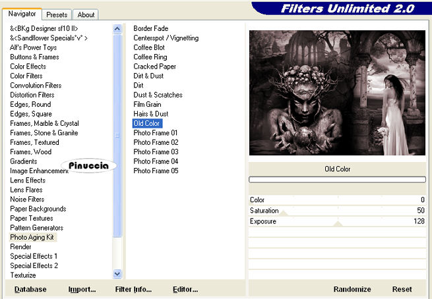432x299 pixels.
Task: Select Pattern Generators category
Action: click(37, 228)
